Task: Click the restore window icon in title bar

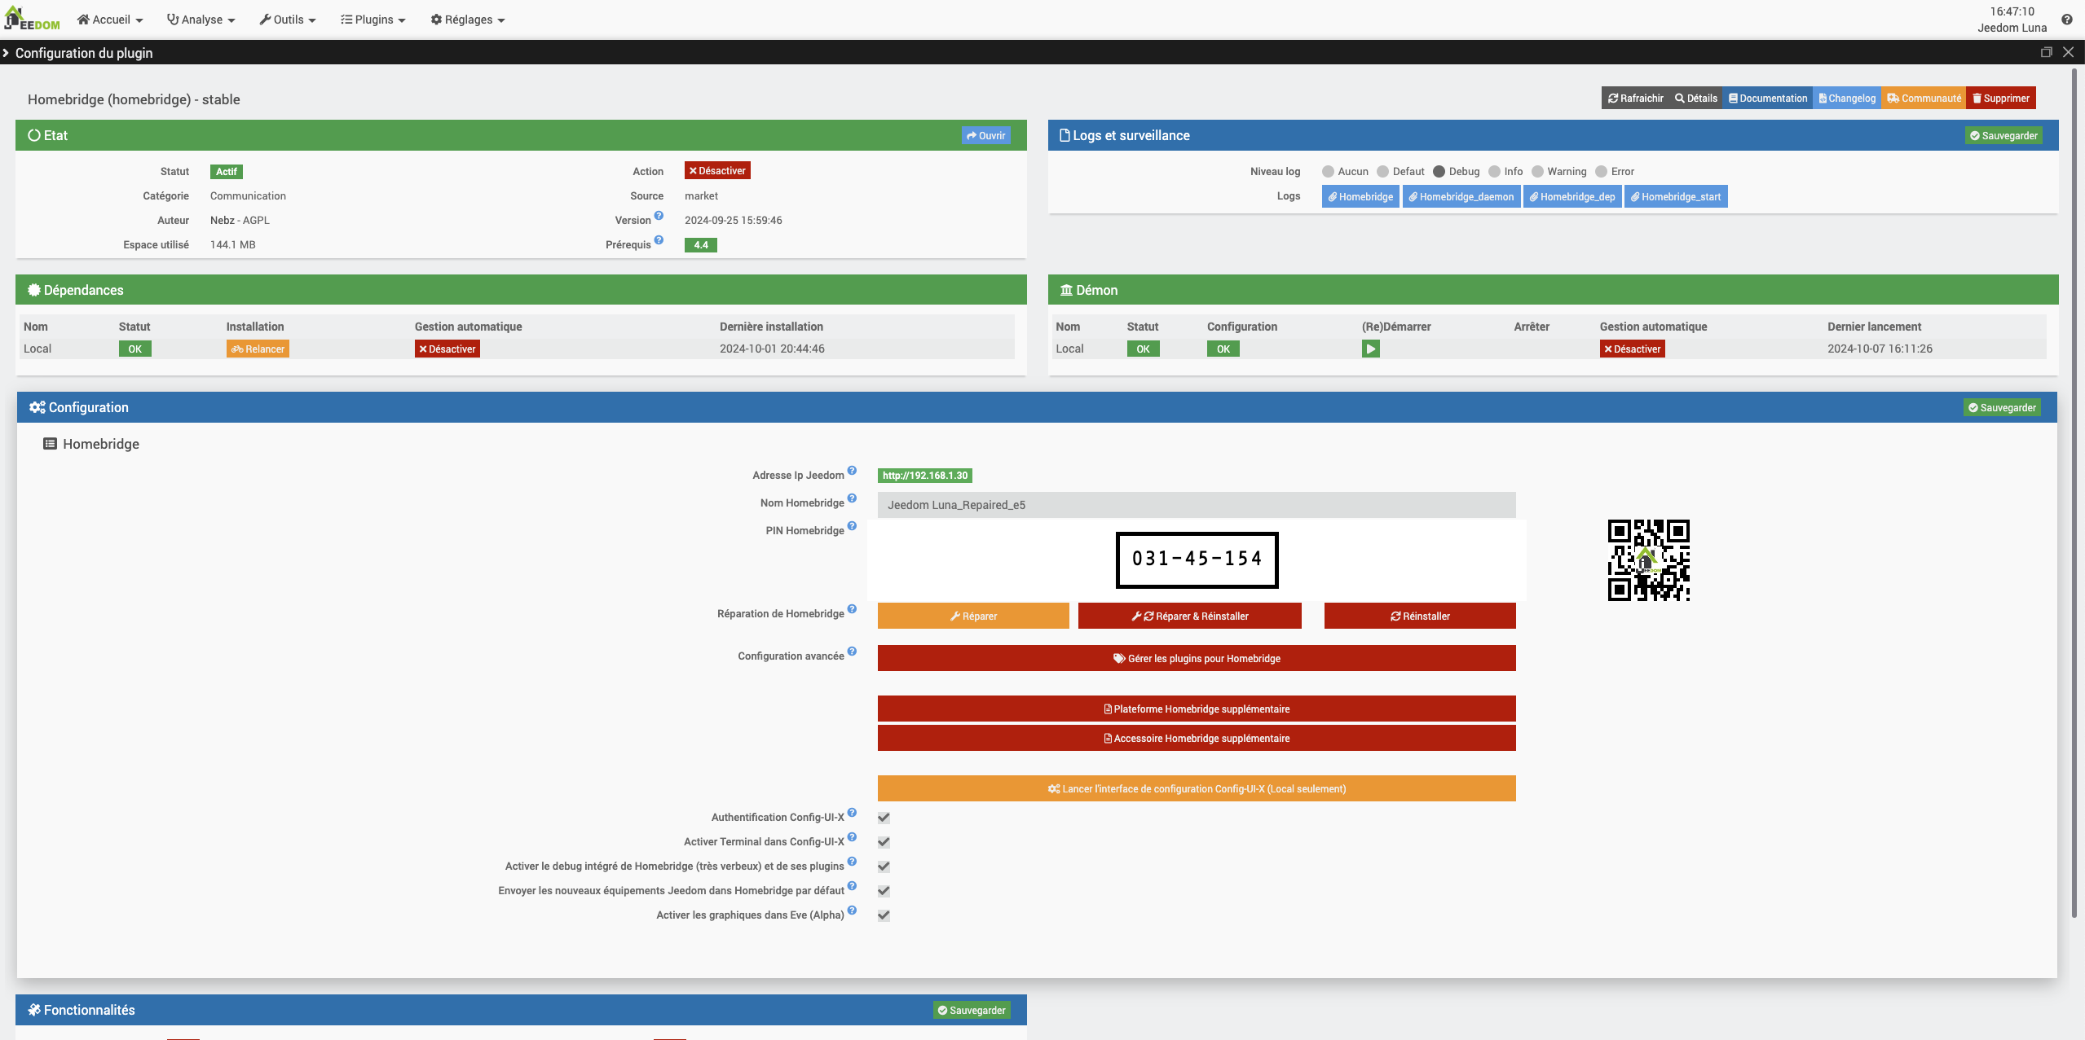Action: (2046, 52)
